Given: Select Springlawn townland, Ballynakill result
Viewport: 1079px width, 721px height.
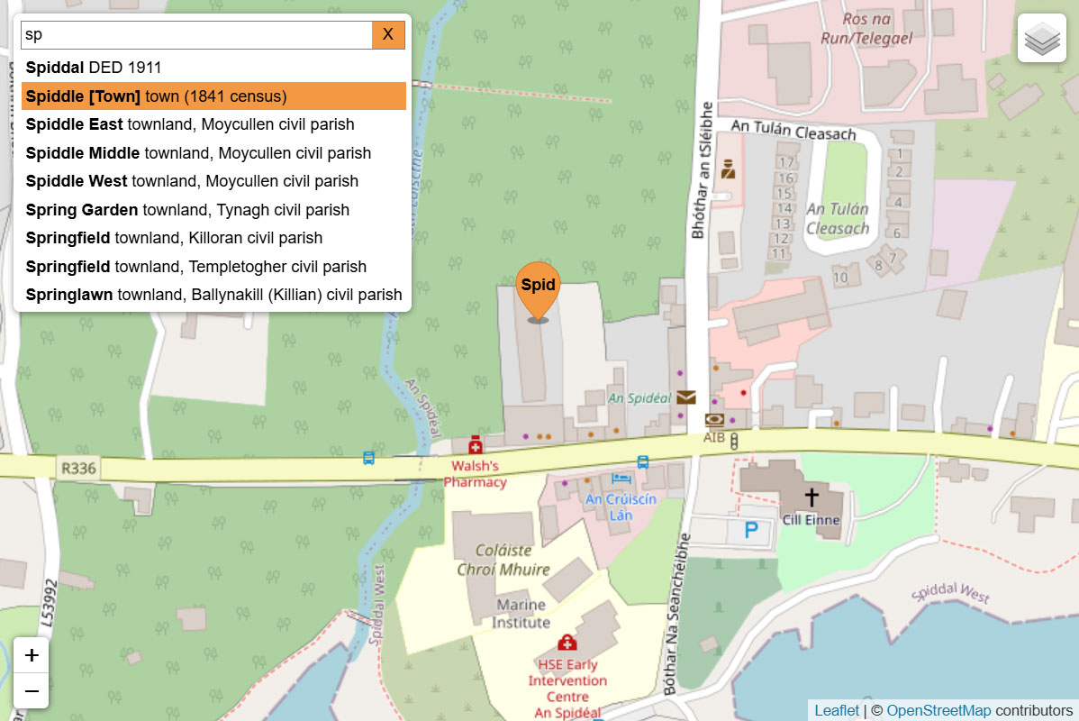Looking at the screenshot, I should (x=213, y=295).
